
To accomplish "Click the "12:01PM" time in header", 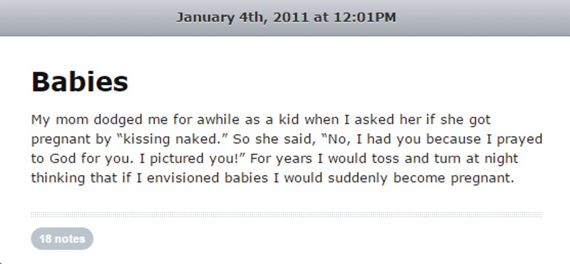I will 364,17.
